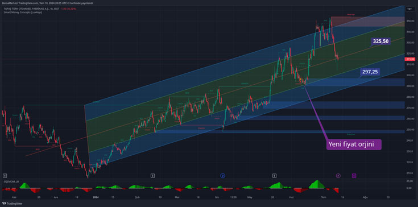Image resolution: width=418 pixels, height=207 pixels.
Task: Click the TradingView logo at bottom left
Action: point(13,204)
